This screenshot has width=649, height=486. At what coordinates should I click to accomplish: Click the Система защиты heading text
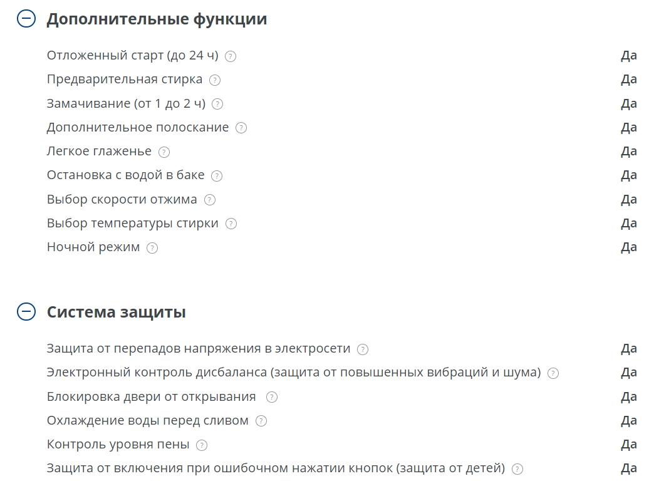click(x=116, y=312)
